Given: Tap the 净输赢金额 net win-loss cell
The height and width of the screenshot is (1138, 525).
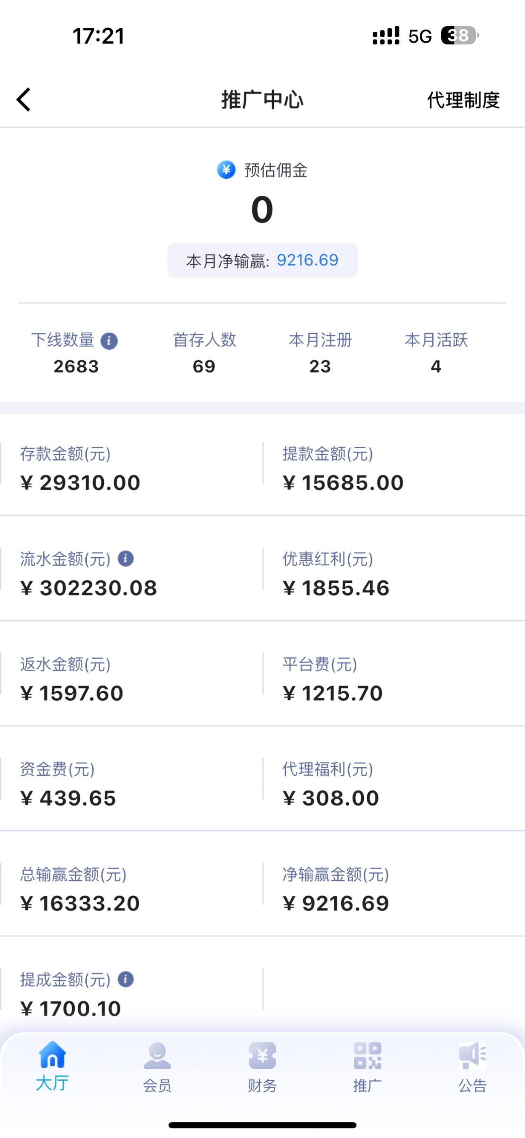Looking at the screenshot, I should [393, 889].
